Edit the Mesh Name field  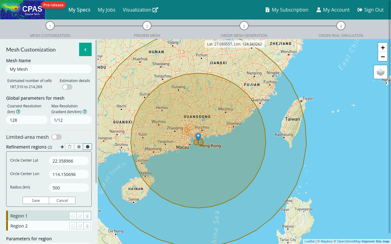click(49, 69)
